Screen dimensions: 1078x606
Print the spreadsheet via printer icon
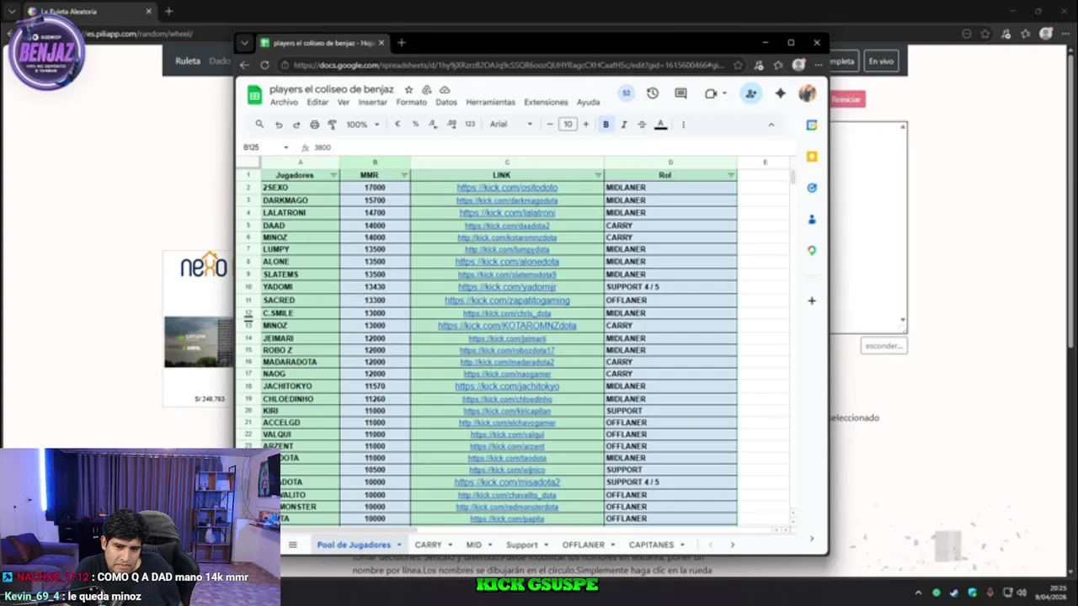314,124
